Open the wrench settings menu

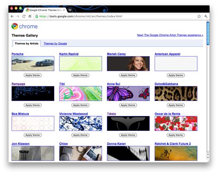[206, 16]
